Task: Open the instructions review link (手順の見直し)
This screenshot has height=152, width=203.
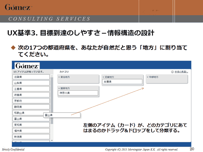Action: point(181,72)
